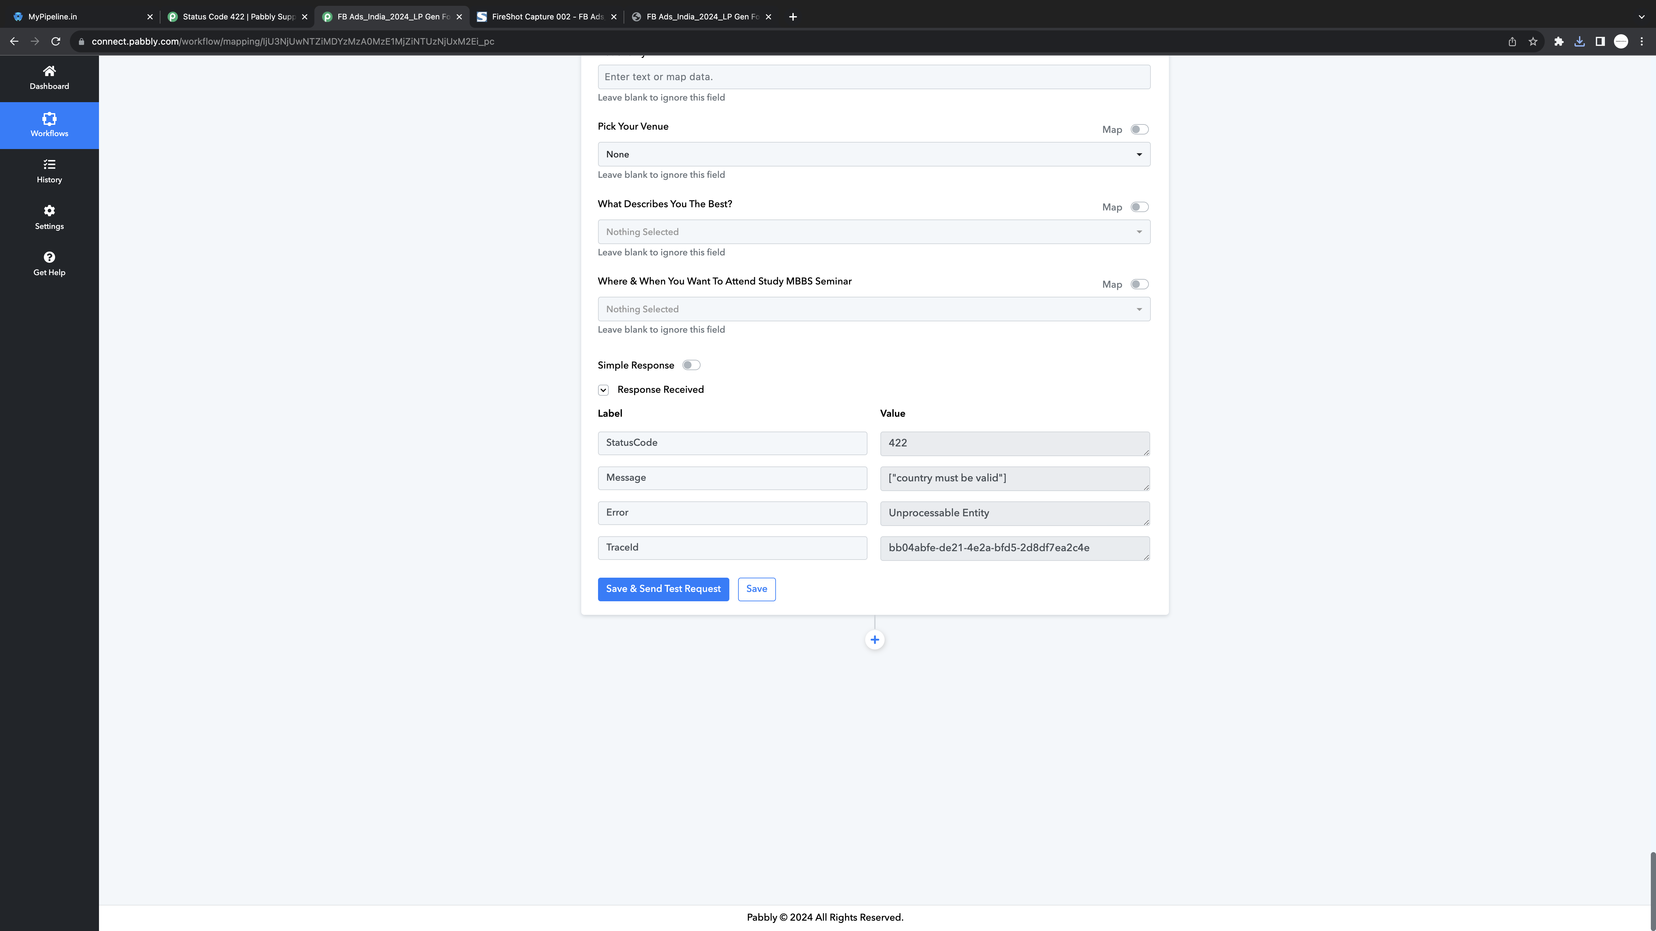The width and height of the screenshot is (1656, 931).
Task: Open the Chrome three-dot menu
Action: point(1641,41)
